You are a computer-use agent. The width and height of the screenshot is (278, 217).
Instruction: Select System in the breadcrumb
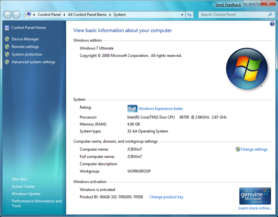[x=120, y=15]
